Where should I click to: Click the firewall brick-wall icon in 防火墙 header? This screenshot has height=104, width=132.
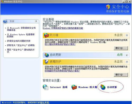tap(46, 35)
